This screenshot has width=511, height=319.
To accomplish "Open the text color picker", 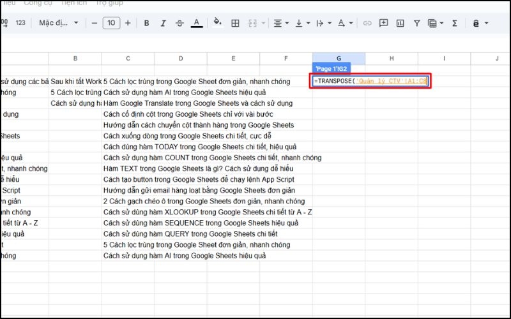I will coord(197,23).
